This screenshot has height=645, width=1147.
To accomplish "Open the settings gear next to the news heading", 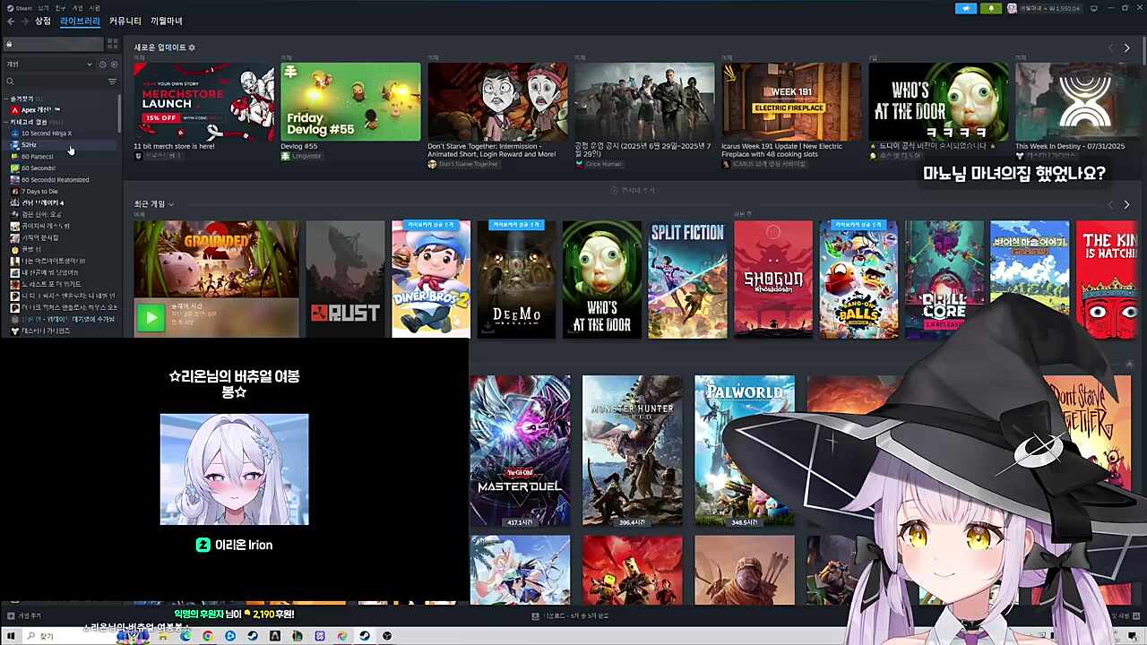I will tap(192, 47).
